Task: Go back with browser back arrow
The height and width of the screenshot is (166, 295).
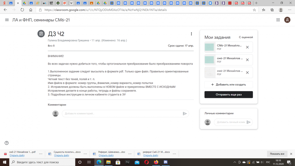Action: click(x=5, y=10)
